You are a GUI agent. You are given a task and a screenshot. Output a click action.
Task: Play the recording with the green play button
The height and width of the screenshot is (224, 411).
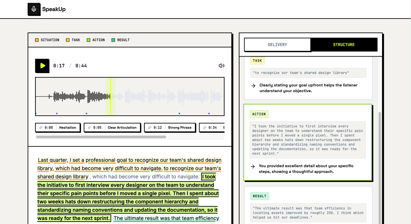click(x=42, y=66)
